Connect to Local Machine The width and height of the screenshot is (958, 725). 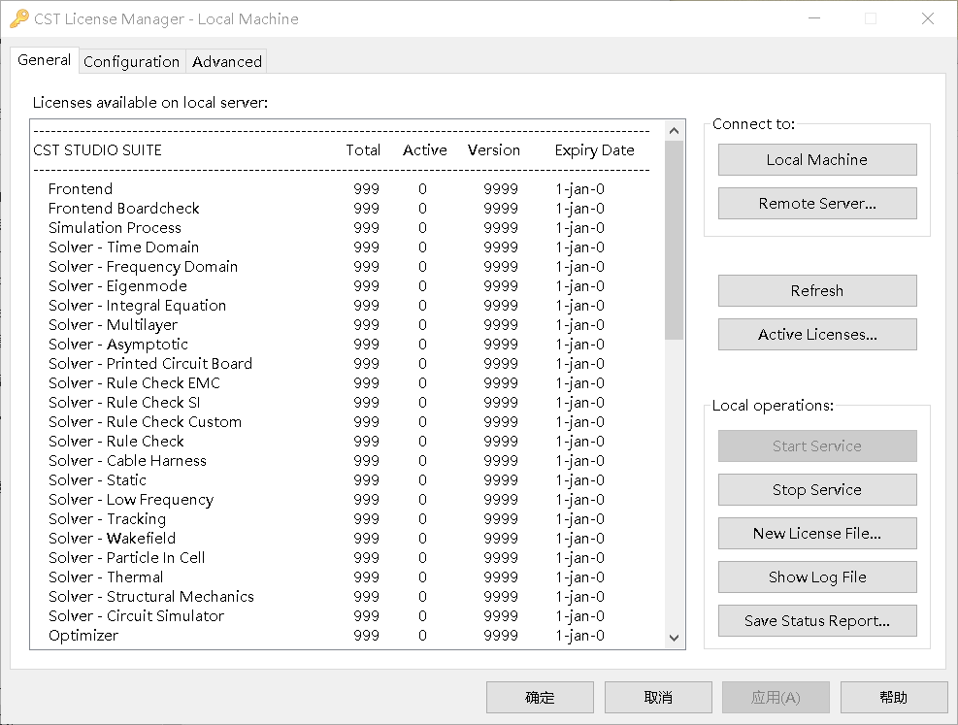817,159
